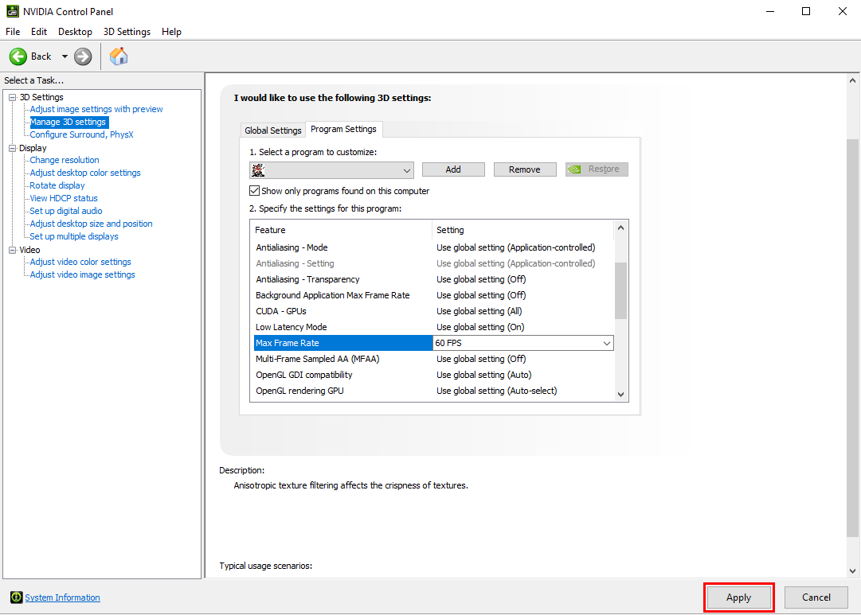Screen dimensions: 861x615
Task: Open the Home page icon in toolbar
Action: click(119, 56)
